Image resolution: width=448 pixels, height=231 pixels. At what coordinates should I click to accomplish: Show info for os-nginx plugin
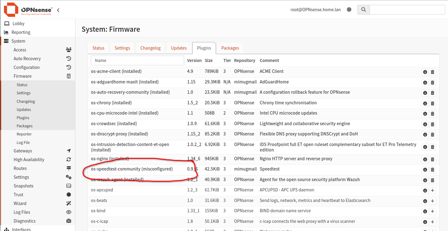pyautogui.click(x=425, y=159)
